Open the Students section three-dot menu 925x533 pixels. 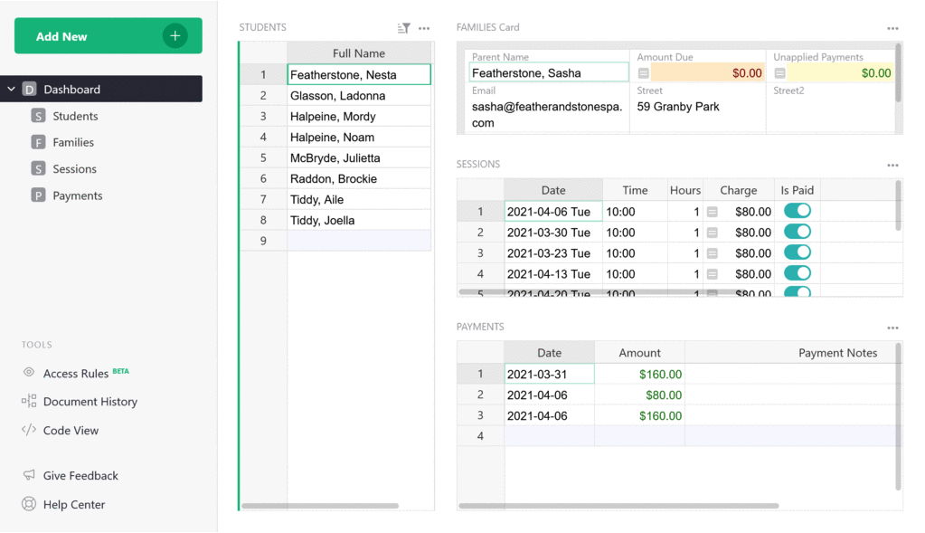[424, 28]
